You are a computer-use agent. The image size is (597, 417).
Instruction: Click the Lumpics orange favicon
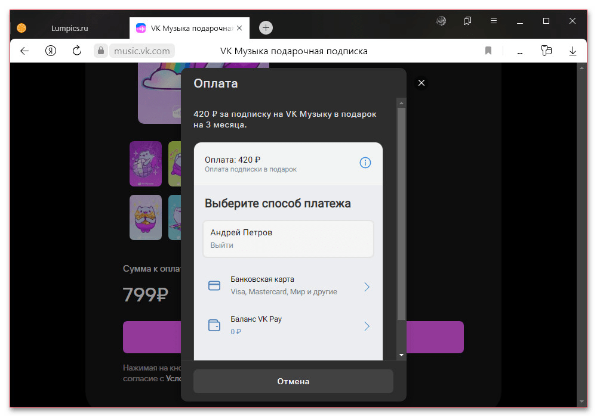(x=21, y=28)
